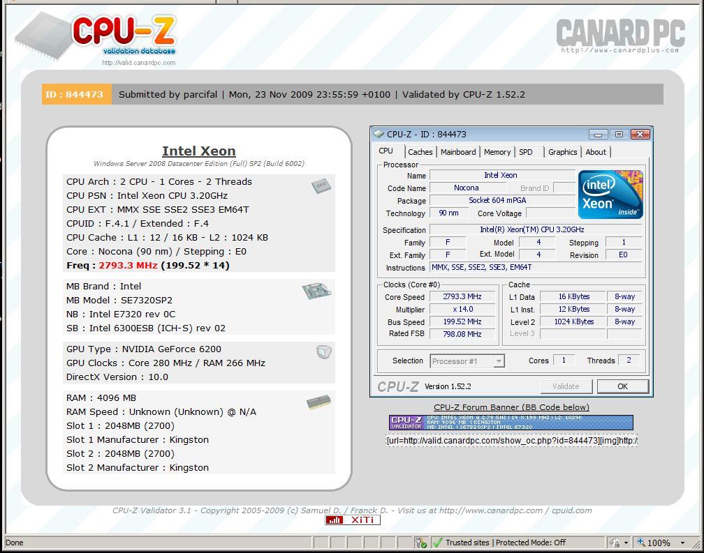Viewport: 704px width, 553px height.
Task: Close the CPU-Z window
Action: pos(640,135)
